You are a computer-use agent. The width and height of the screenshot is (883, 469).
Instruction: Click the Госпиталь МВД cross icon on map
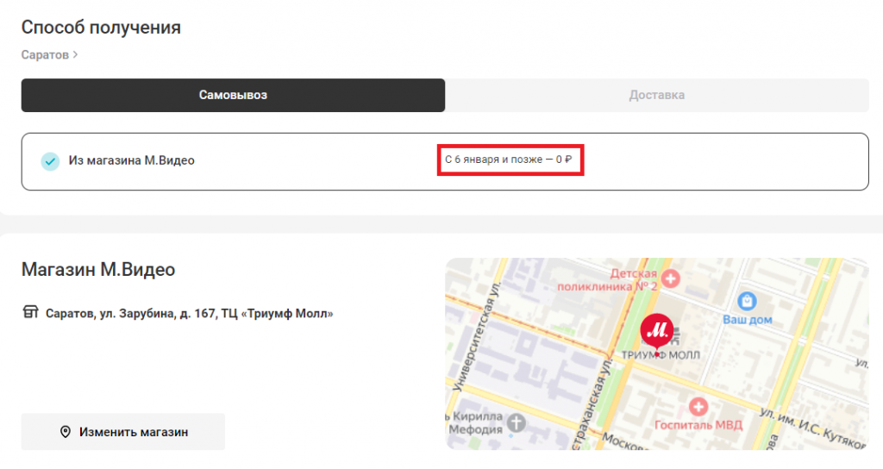tap(698, 407)
